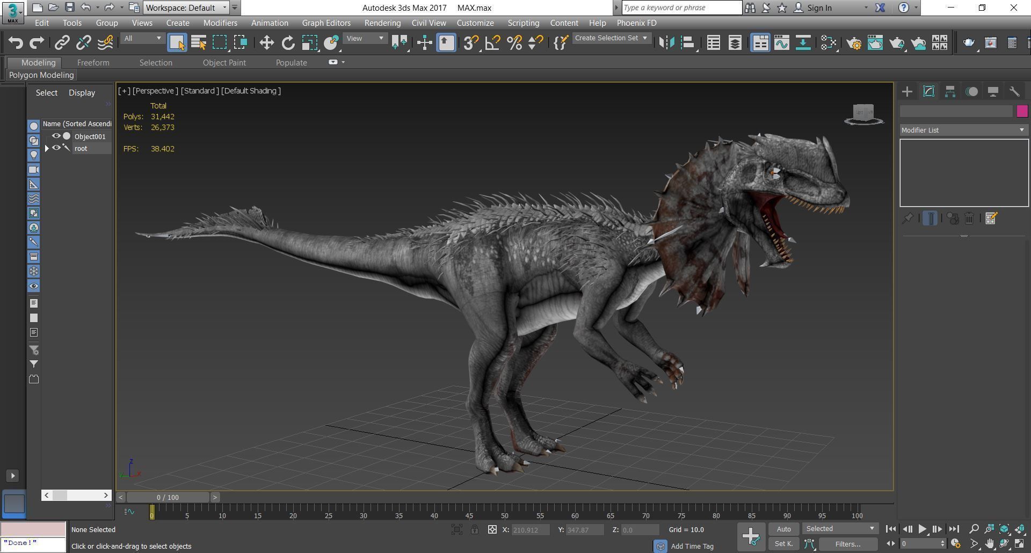The image size is (1031, 553).
Task: Click Remove modifier trash icon
Action: [969, 219]
